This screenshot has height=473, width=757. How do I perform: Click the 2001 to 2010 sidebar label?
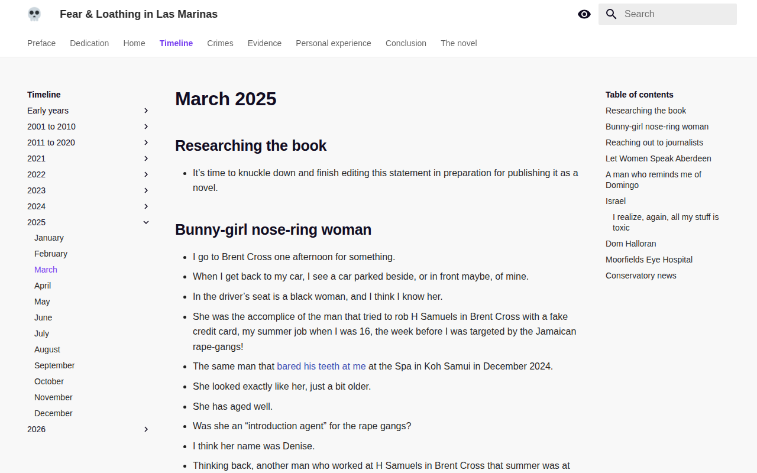click(x=51, y=127)
